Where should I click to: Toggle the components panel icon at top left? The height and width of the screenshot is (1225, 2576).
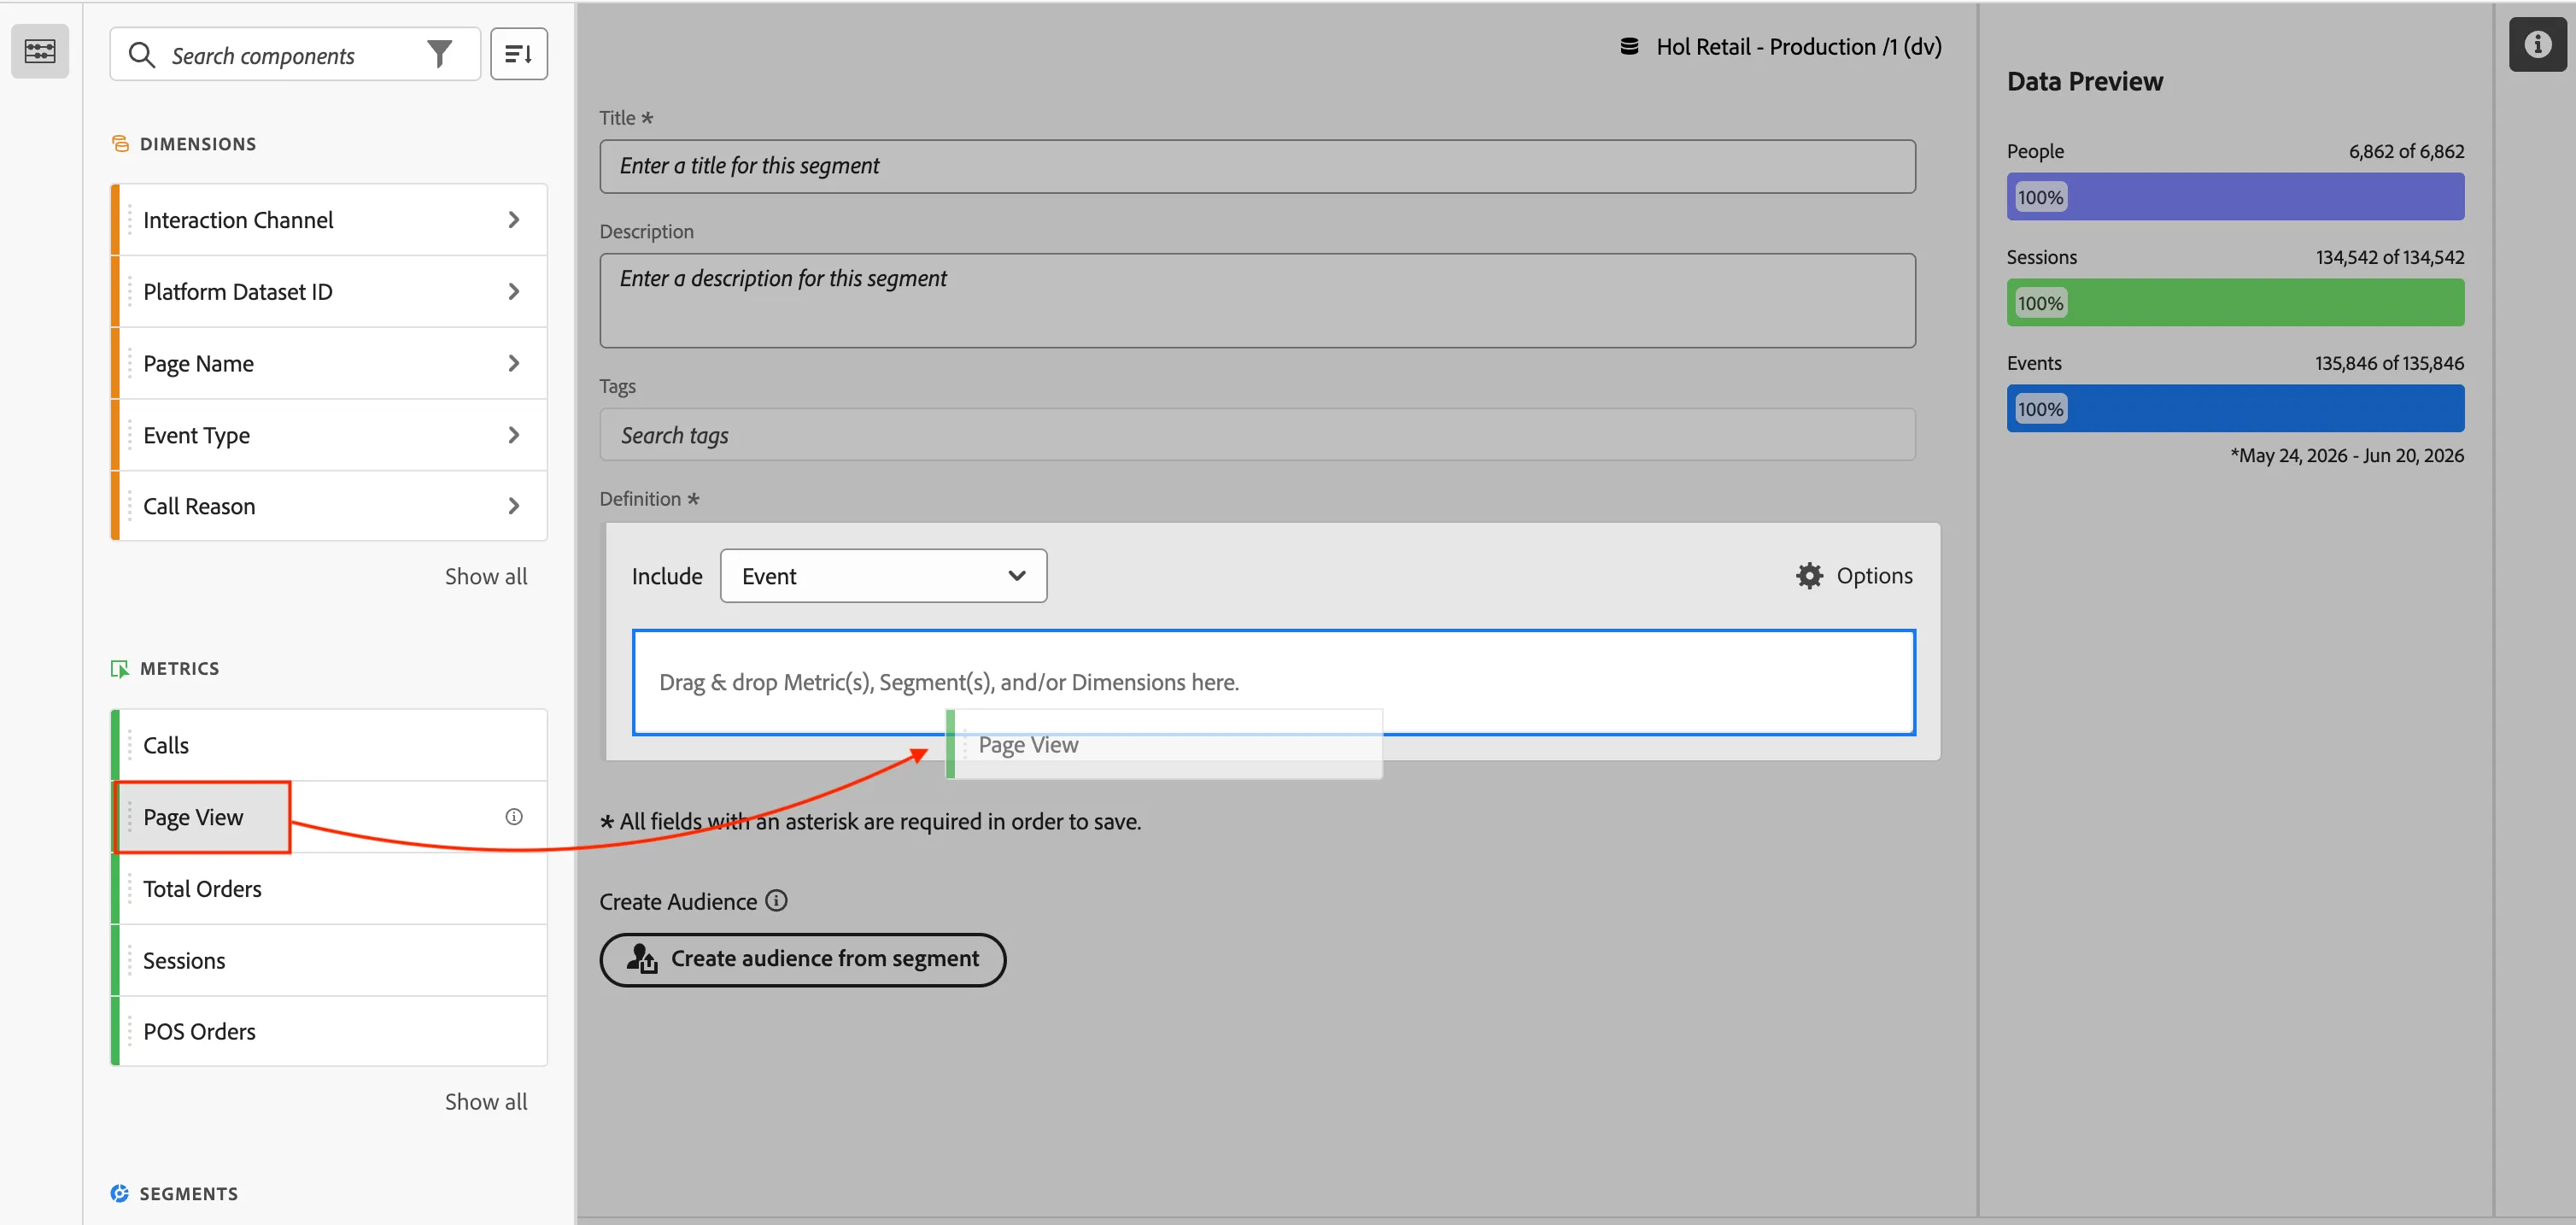click(40, 51)
